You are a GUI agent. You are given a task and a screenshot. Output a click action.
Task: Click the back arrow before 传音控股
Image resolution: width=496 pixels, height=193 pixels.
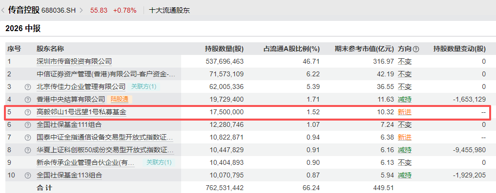tap(3, 10)
